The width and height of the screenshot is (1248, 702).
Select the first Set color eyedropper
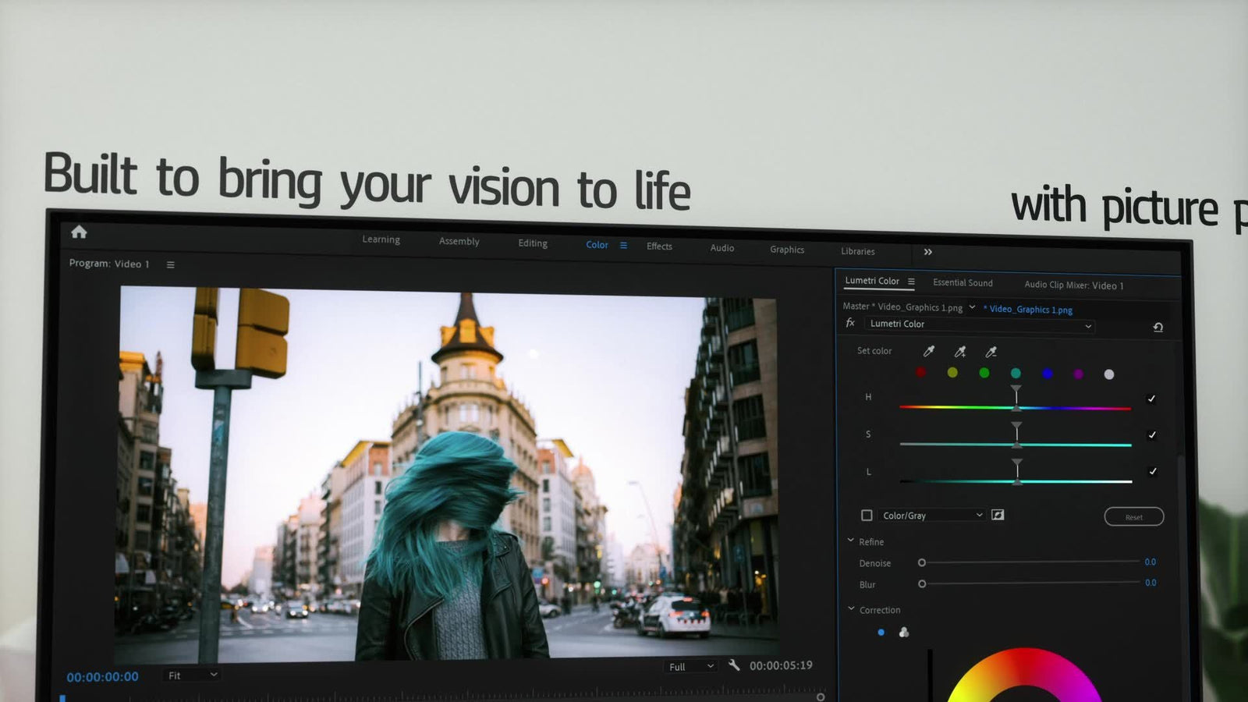point(928,351)
